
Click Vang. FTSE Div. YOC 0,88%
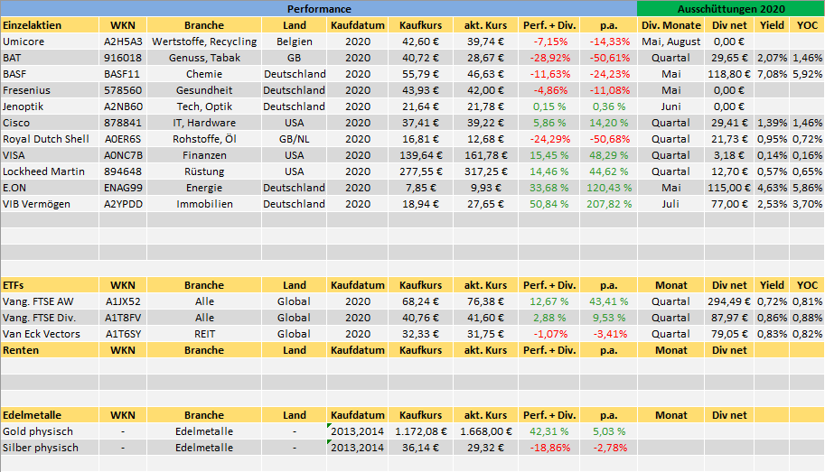point(807,318)
